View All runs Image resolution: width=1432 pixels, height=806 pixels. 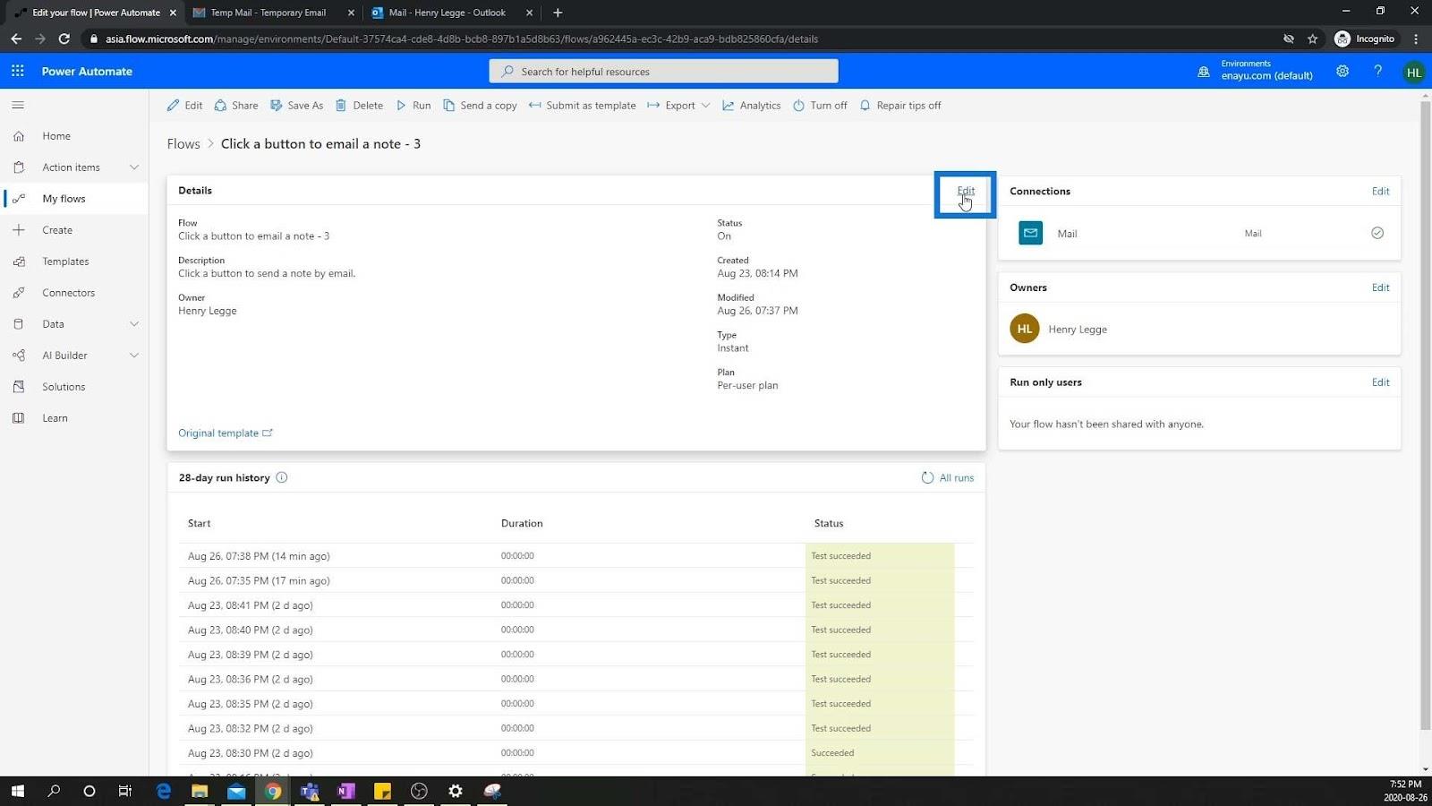click(x=948, y=477)
